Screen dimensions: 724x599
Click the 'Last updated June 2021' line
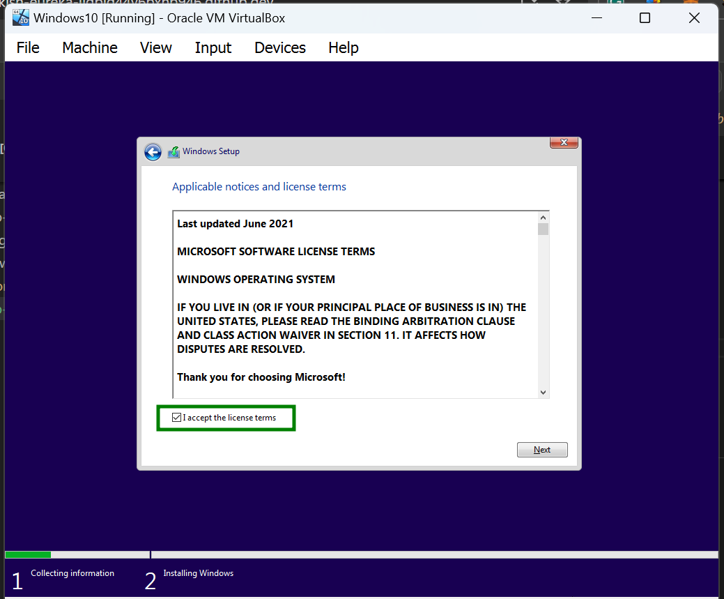[235, 224]
